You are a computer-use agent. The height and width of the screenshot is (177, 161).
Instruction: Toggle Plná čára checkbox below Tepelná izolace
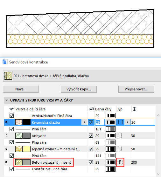[11, 156]
